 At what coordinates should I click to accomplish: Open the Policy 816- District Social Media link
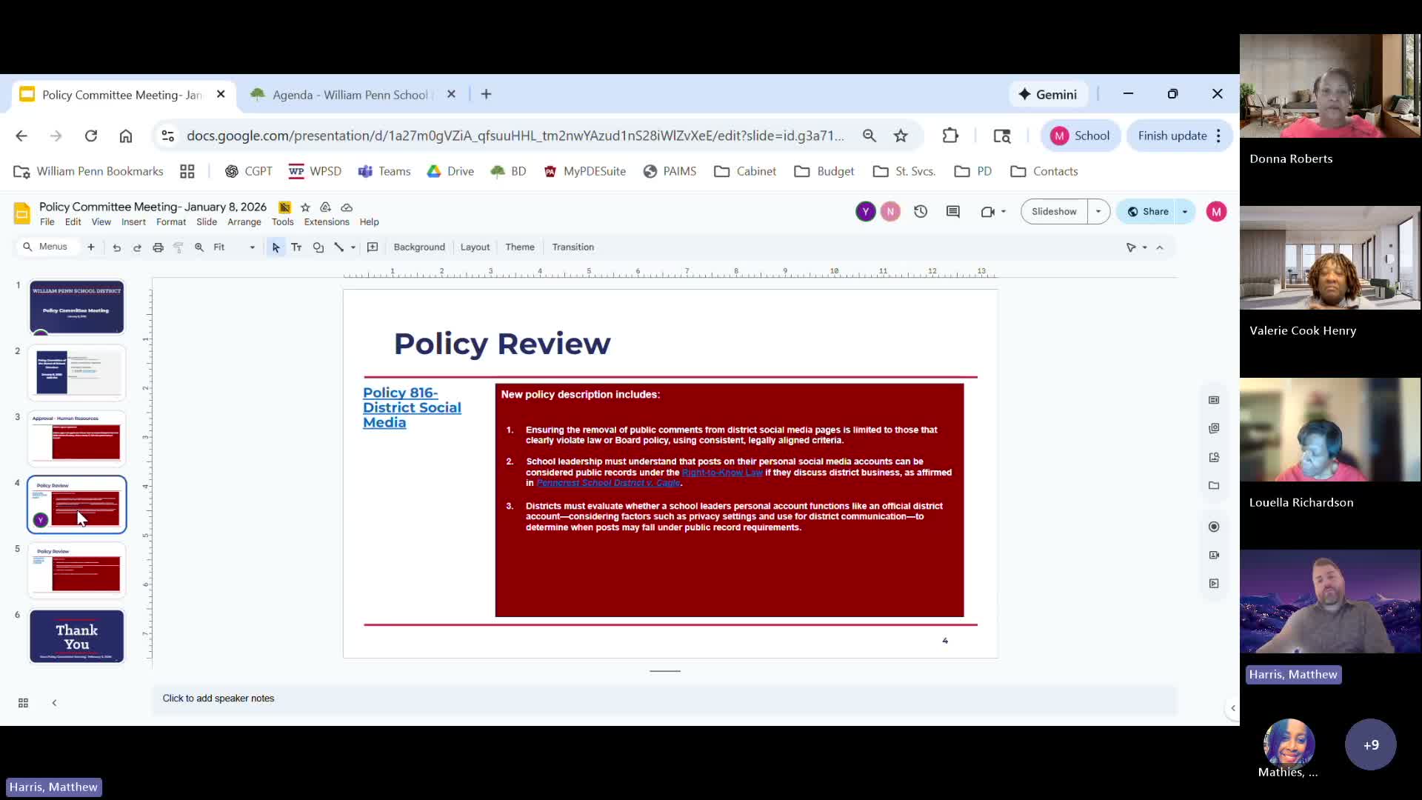point(412,407)
